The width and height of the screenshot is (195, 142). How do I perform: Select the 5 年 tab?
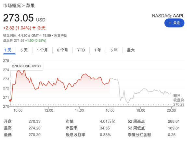114,50
